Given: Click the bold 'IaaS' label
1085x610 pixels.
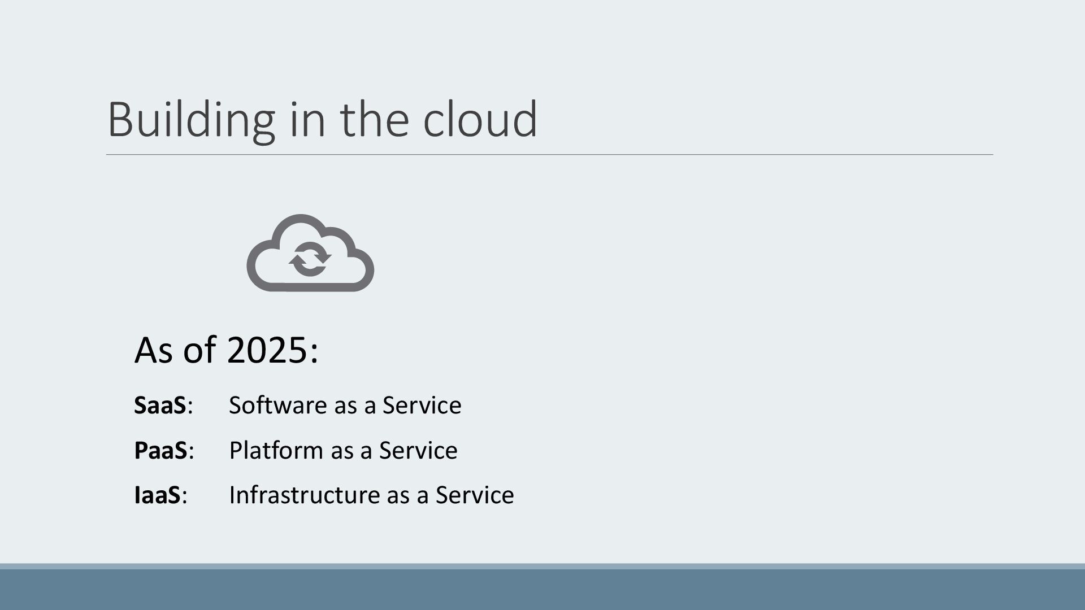Looking at the screenshot, I should [157, 495].
